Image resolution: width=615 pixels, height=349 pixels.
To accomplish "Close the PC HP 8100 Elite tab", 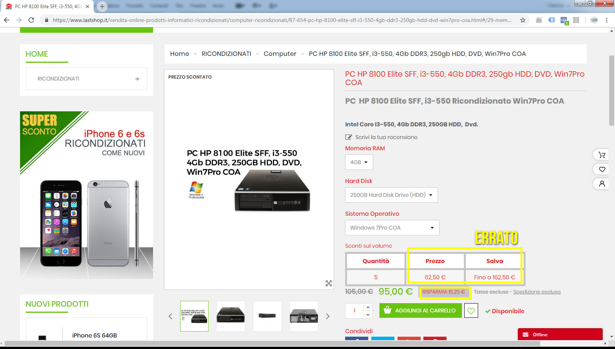I will click(x=88, y=7).
